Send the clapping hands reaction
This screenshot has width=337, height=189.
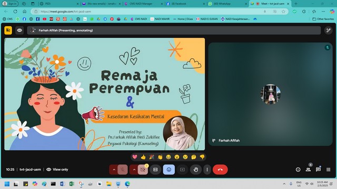point(160,157)
